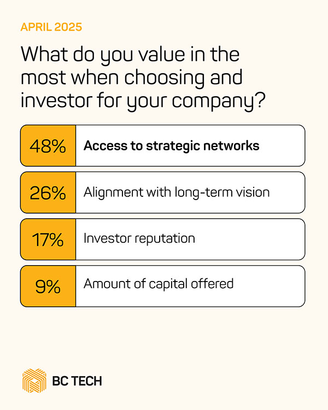Screen dimensions: 328x410
Task: Click the word "when" in the heading
Action: (97, 78)
